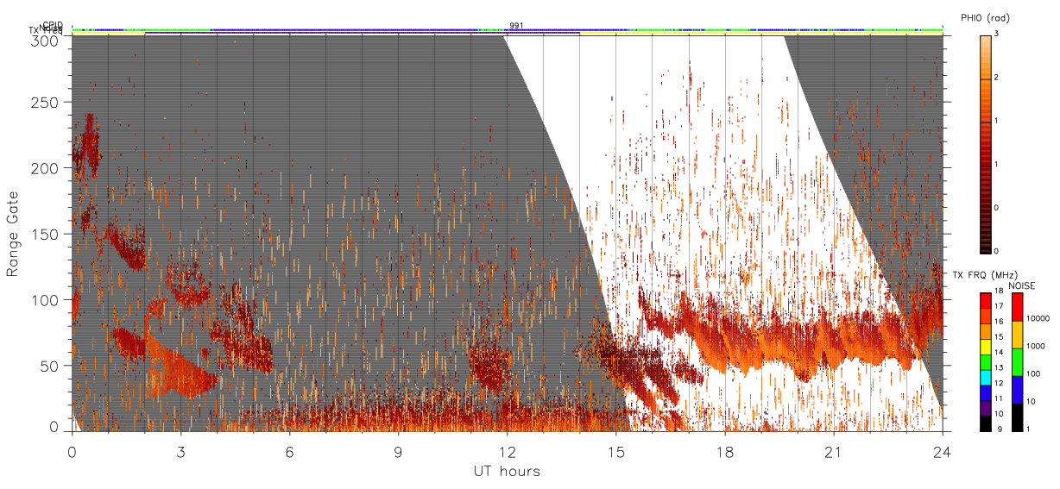Image resolution: width=1060 pixels, height=489 pixels.
Task: Click UT hours tick label 24
Action: tap(942, 451)
